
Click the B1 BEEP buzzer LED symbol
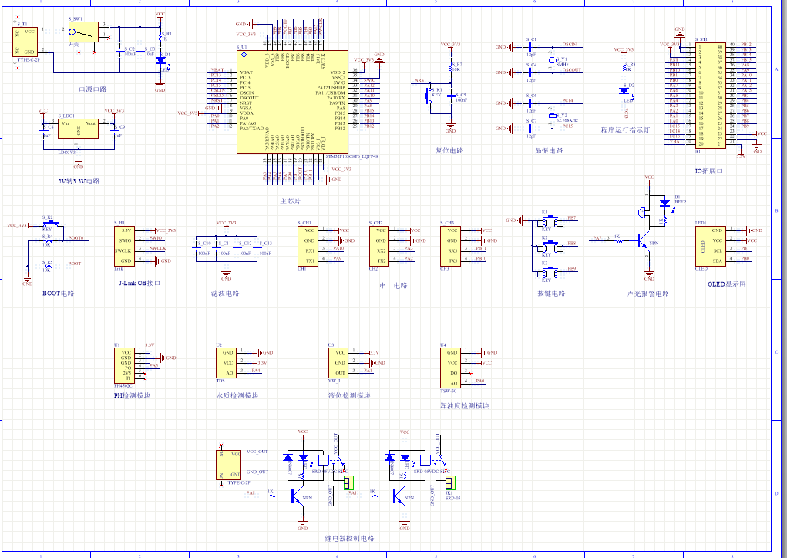coord(664,203)
